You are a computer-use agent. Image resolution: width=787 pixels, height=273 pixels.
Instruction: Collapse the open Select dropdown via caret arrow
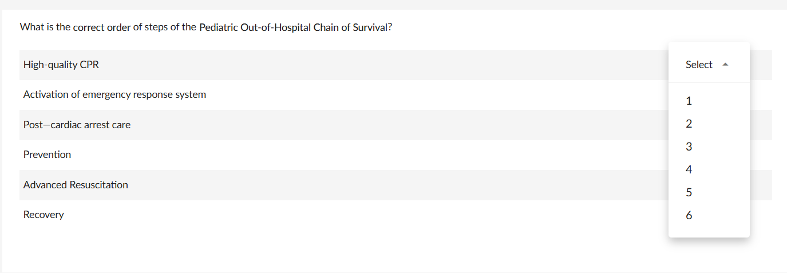[x=725, y=65]
